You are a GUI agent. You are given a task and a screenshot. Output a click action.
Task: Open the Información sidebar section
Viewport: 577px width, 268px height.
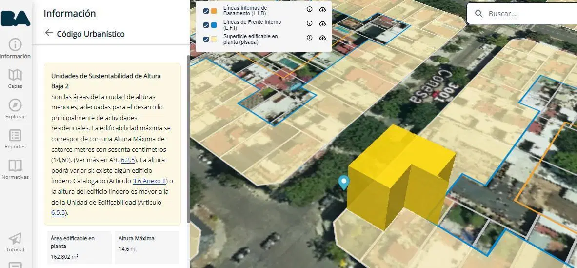[15, 49]
